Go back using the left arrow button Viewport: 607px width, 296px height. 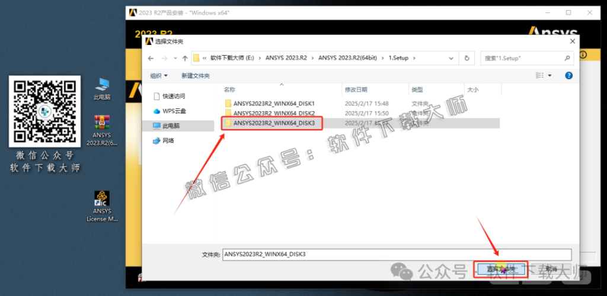(151, 59)
